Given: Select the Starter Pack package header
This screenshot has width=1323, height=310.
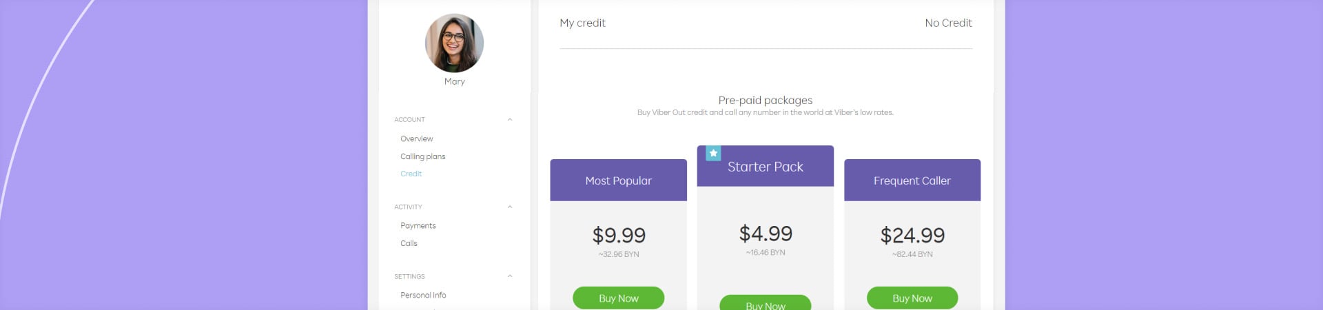Looking at the screenshot, I should pos(766,167).
